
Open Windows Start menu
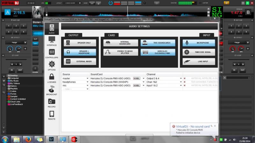[5, 140]
